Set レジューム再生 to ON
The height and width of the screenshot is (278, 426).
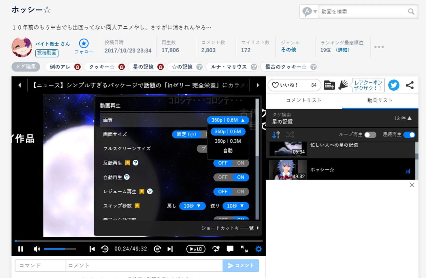point(241,191)
